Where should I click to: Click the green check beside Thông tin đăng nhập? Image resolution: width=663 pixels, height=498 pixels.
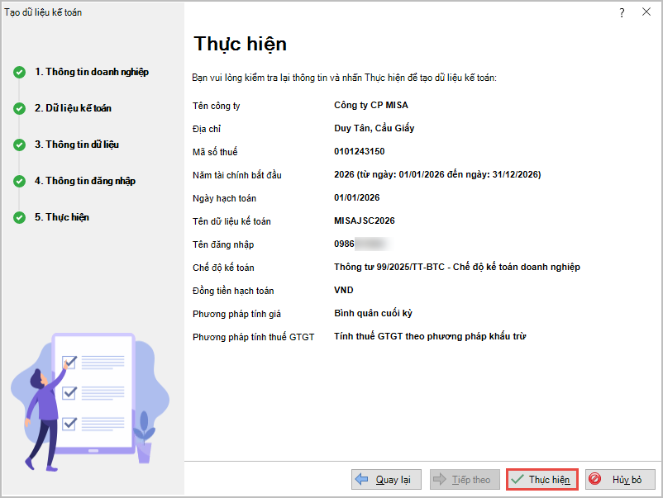[19, 181]
